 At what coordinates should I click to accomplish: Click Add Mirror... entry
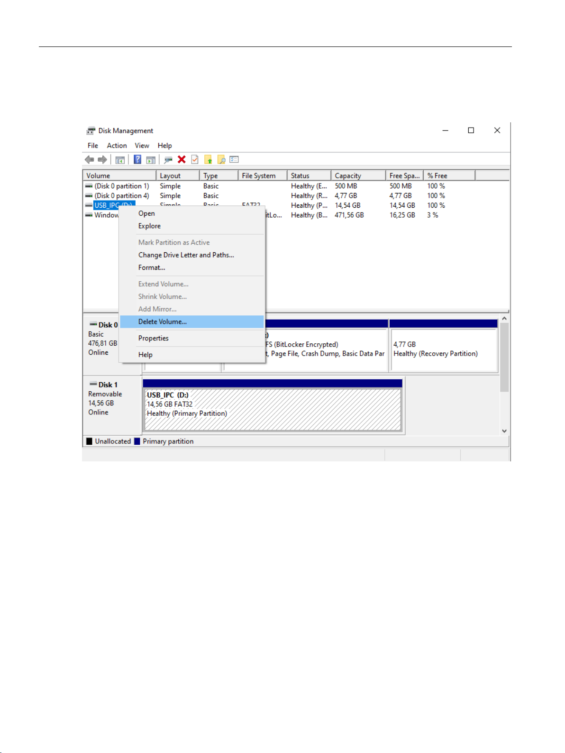tap(192, 309)
